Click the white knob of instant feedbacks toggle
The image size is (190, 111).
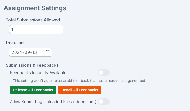pyautogui.click(x=101, y=73)
